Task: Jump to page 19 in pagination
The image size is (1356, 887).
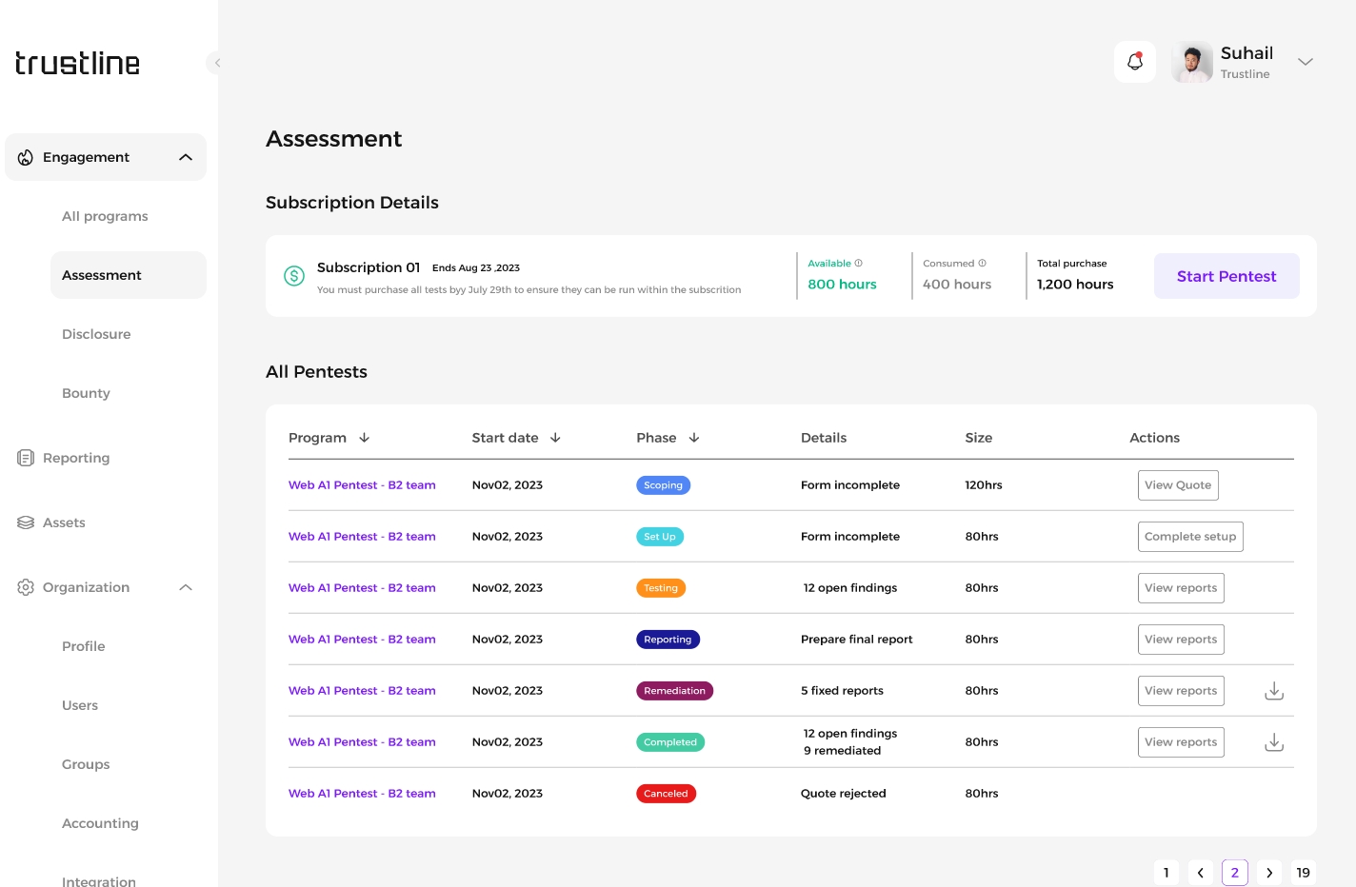Action: 1303,873
